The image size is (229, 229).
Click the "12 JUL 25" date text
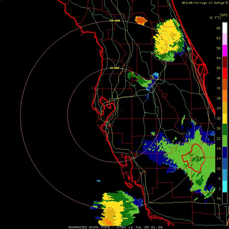(139, 227)
